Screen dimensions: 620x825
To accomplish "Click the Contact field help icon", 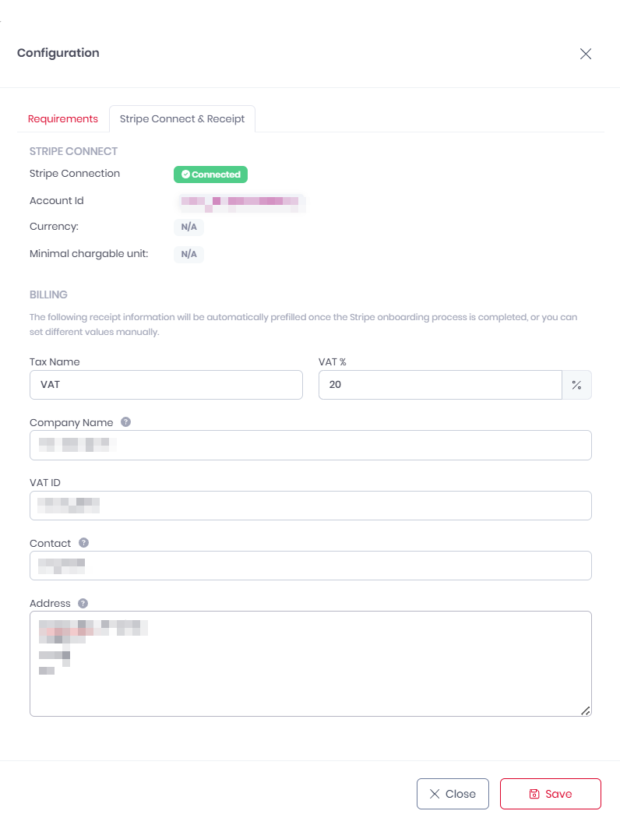I will [83, 542].
